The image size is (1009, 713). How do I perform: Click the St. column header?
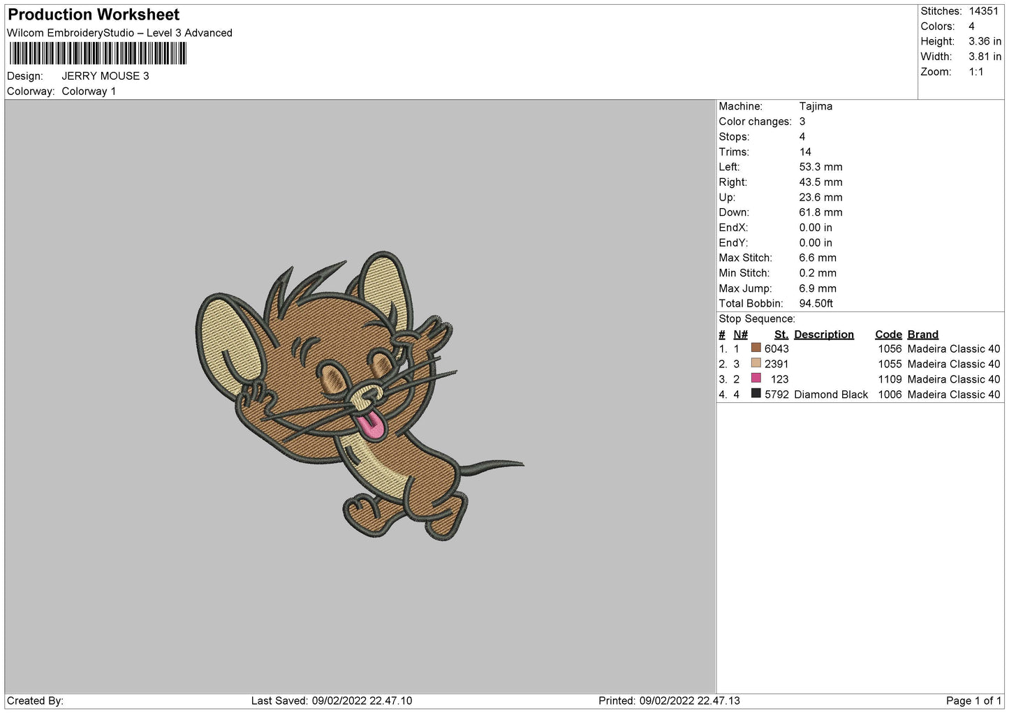[781, 335]
